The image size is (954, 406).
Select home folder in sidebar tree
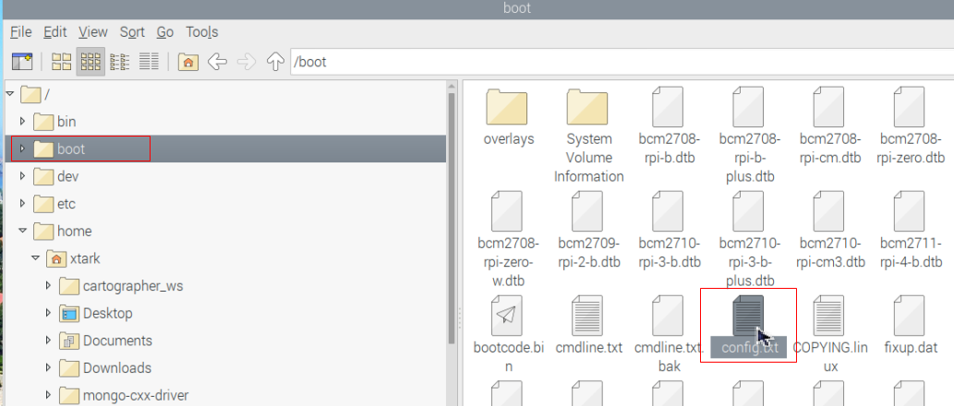[x=62, y=231]
